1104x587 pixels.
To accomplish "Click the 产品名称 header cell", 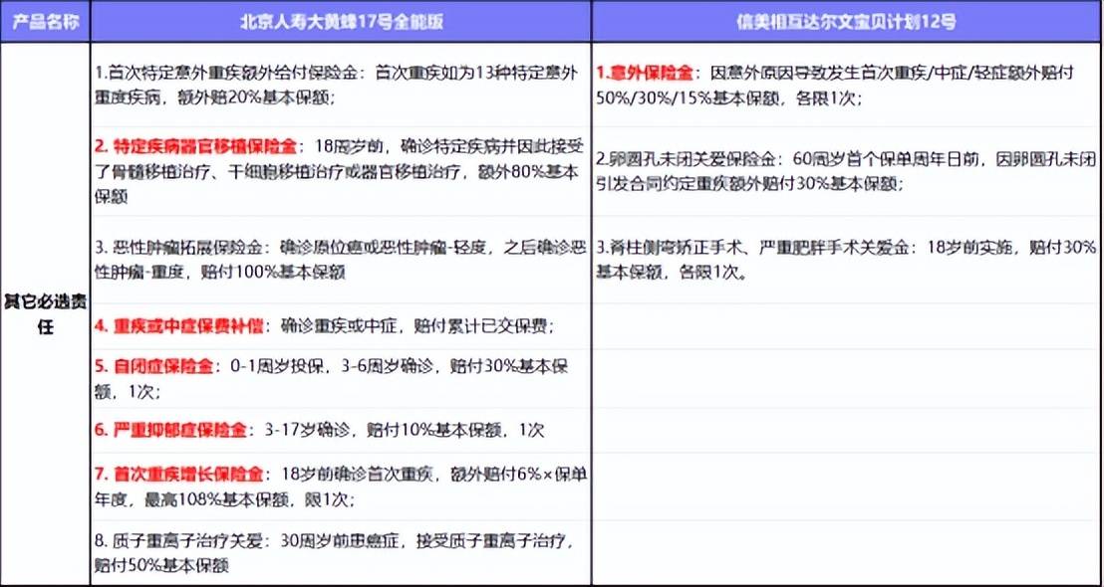I will click(45, 21).
